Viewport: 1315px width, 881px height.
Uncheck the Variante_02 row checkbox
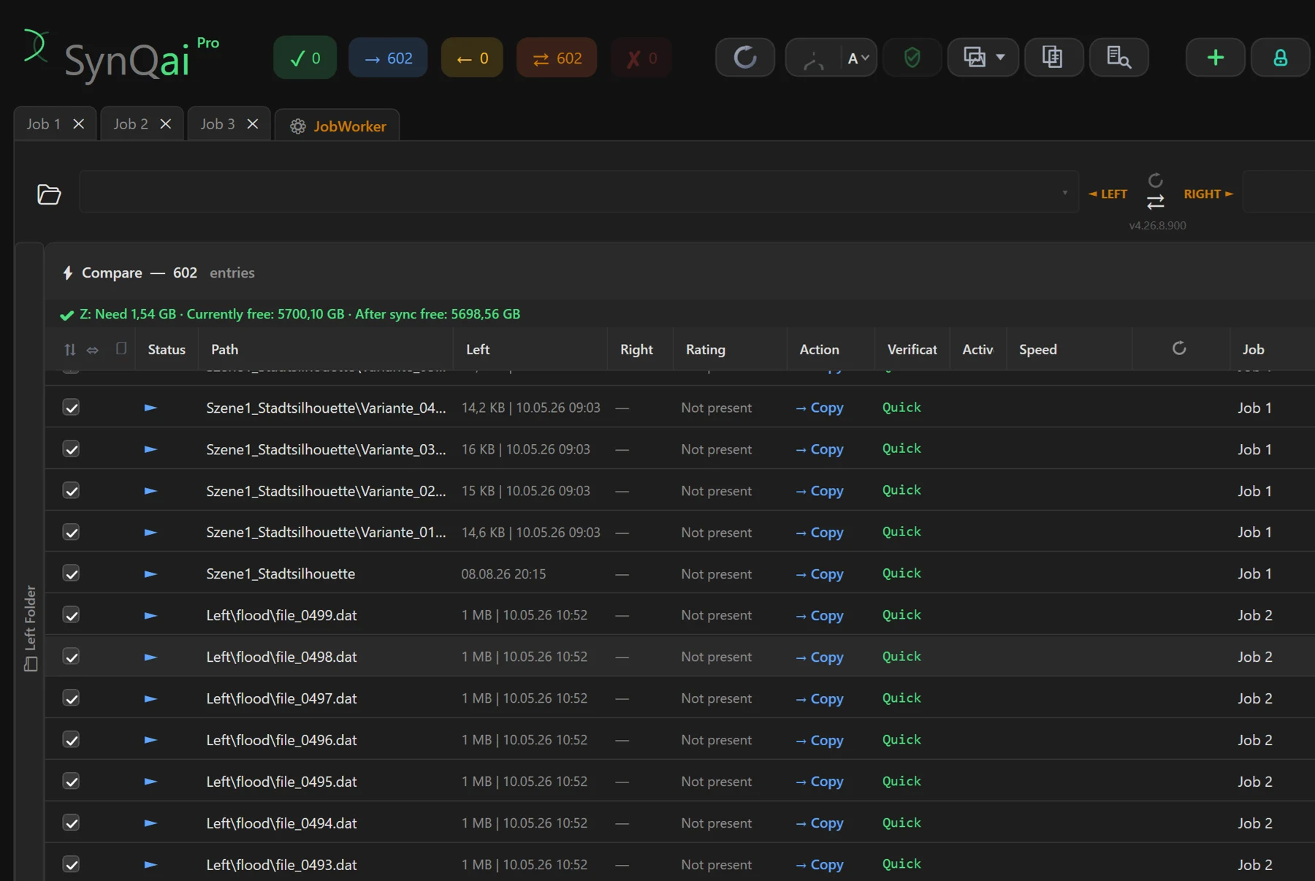[71, 490]
